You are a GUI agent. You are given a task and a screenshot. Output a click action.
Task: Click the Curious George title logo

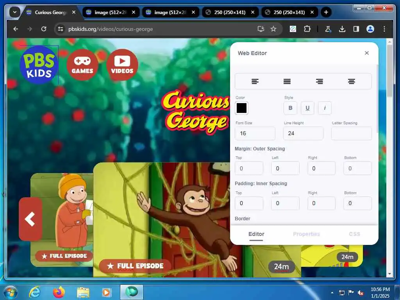click(x=195, y=112)
